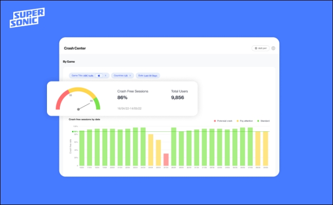Click the red Potential crash legend dot
The height and width of the screenshot is (205, 333).
215,121
